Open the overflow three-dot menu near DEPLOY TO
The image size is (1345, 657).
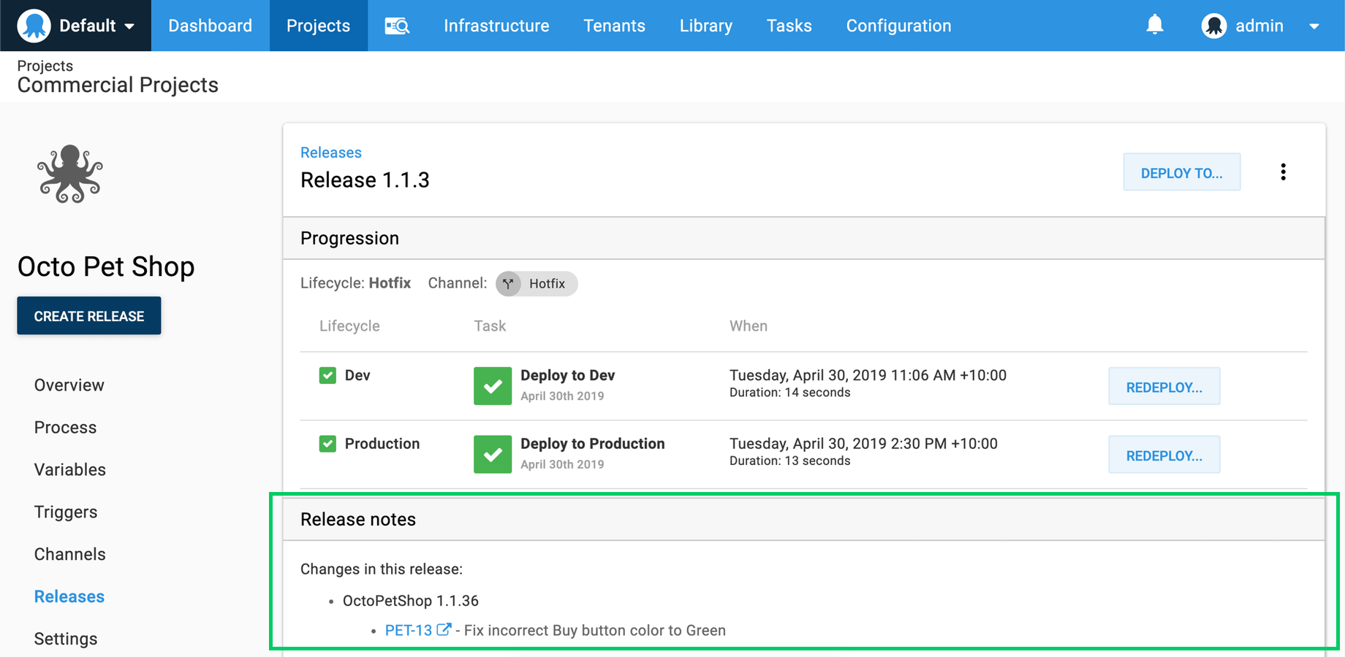tap(1283, 172)
